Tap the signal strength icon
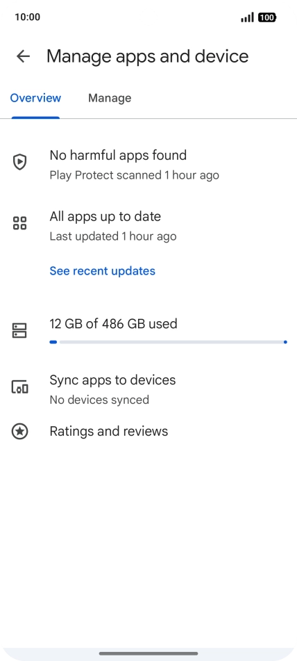This screenshot has height=661, width=297. (x=247, y=17)
